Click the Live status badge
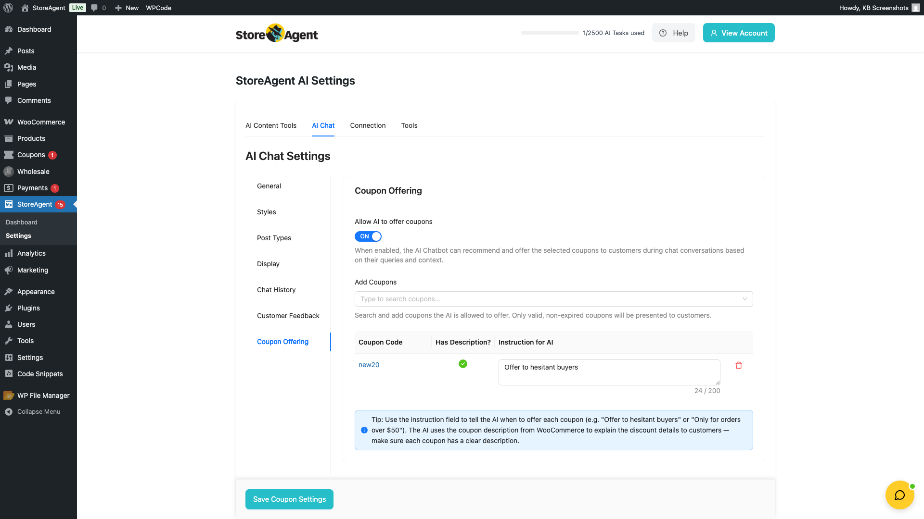Viewport: 924px width, 519px height. [x=77, y=8]
